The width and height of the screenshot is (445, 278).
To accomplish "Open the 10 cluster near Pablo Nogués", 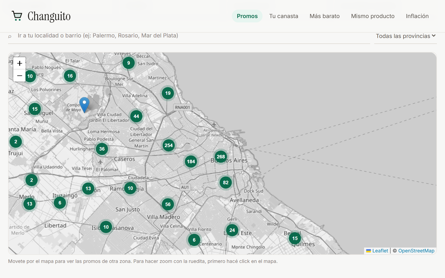I will click(30, 76).
